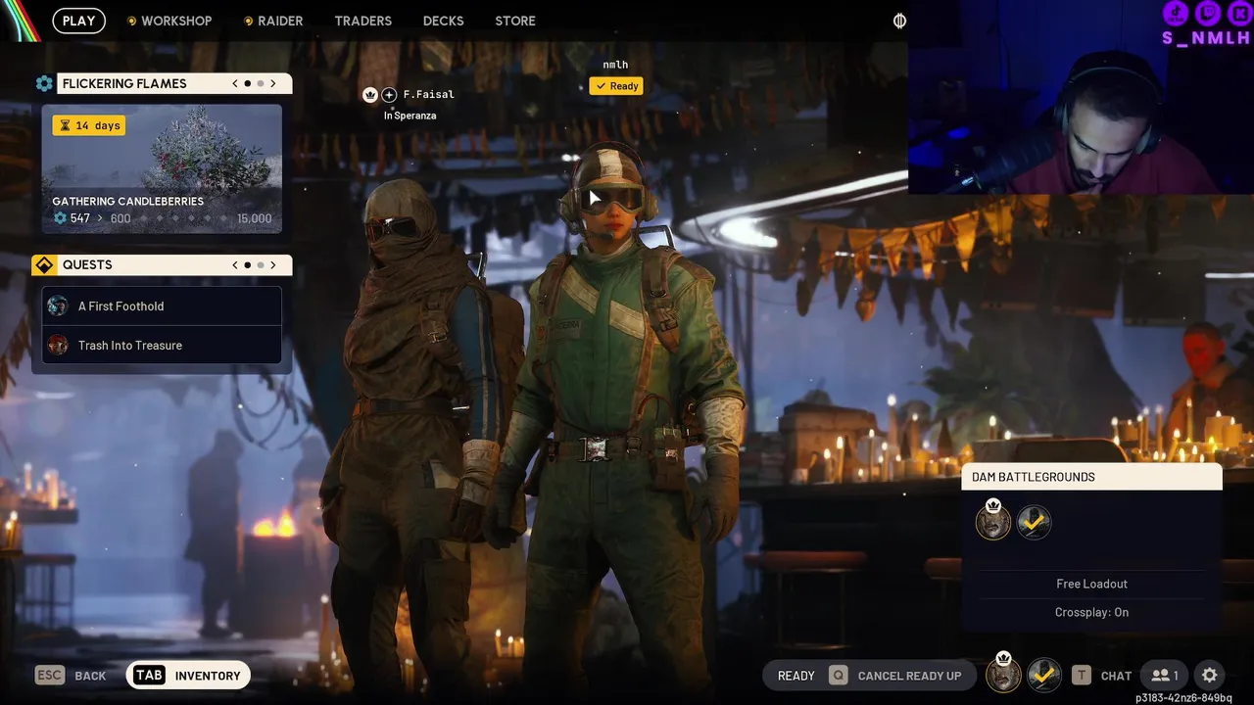Go to previous Quests page

[235, 264]
